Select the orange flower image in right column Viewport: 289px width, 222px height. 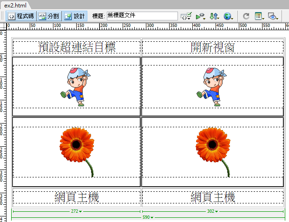tap(213, 152)
